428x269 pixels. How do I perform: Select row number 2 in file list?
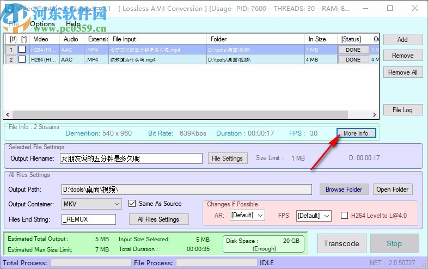click(x=11, y=59)
